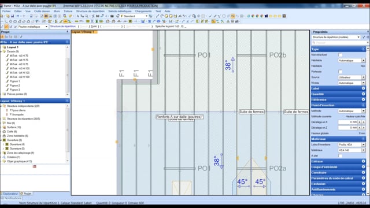Viewport: 370px width, 208px height.
Task: Select Zone de calepinage (4) tree item
Action: click(21, 153)
